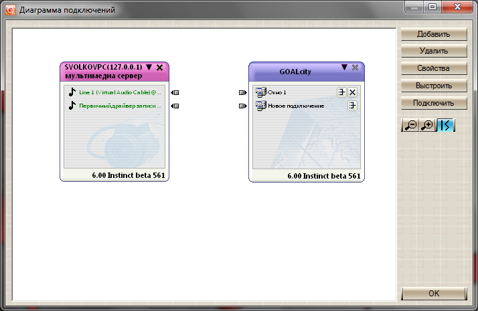Select music note icon of Первичный драйвер записи
This screenshot has width=478, height=311.
pyautogui.click(x=72, y=106)
